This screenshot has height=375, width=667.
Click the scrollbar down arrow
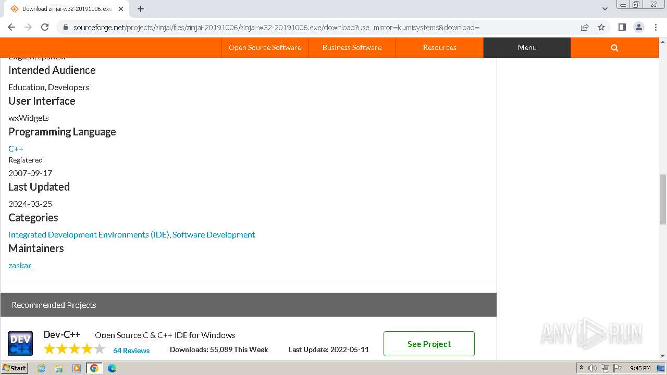click(662, 356)
